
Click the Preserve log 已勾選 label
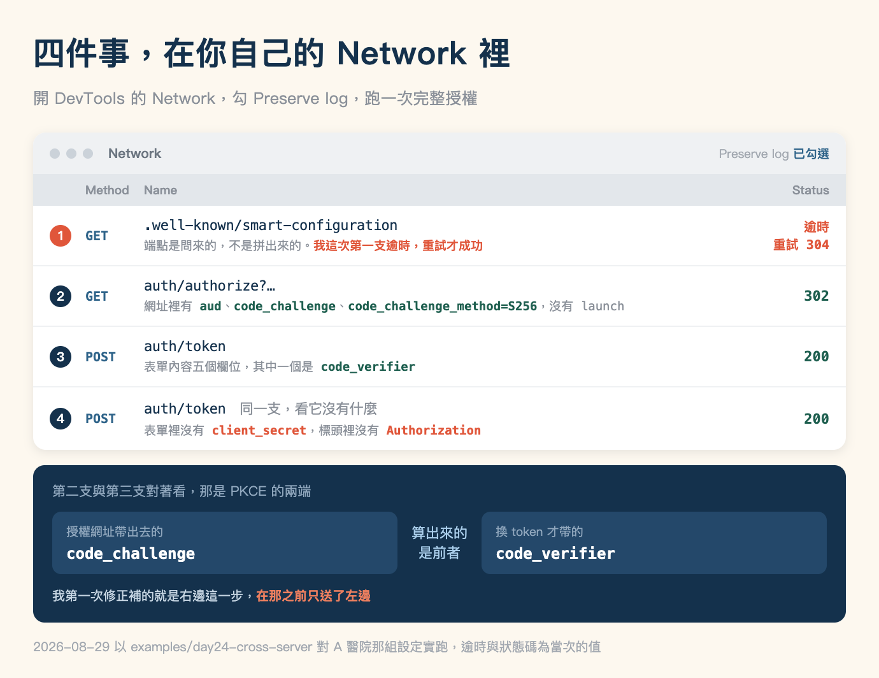coord(773,154)
